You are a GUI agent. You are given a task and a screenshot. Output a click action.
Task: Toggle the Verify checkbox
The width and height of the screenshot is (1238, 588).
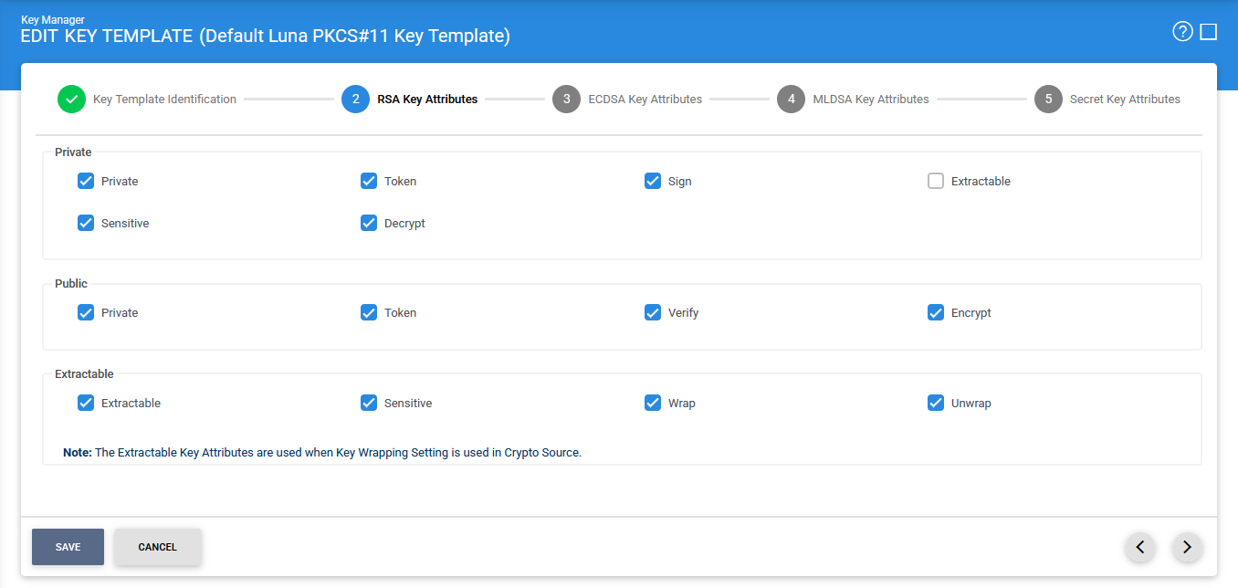[653, 312]
